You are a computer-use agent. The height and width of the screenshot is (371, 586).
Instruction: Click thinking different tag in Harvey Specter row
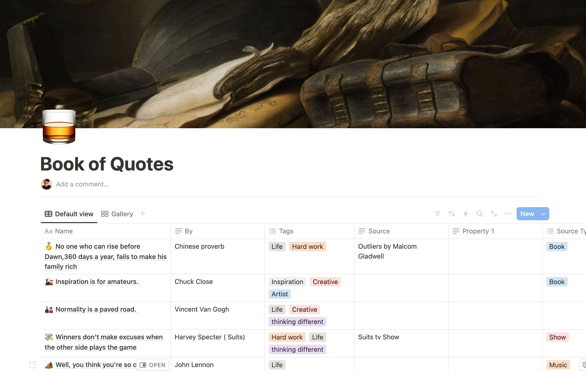(x=297, y=349)
